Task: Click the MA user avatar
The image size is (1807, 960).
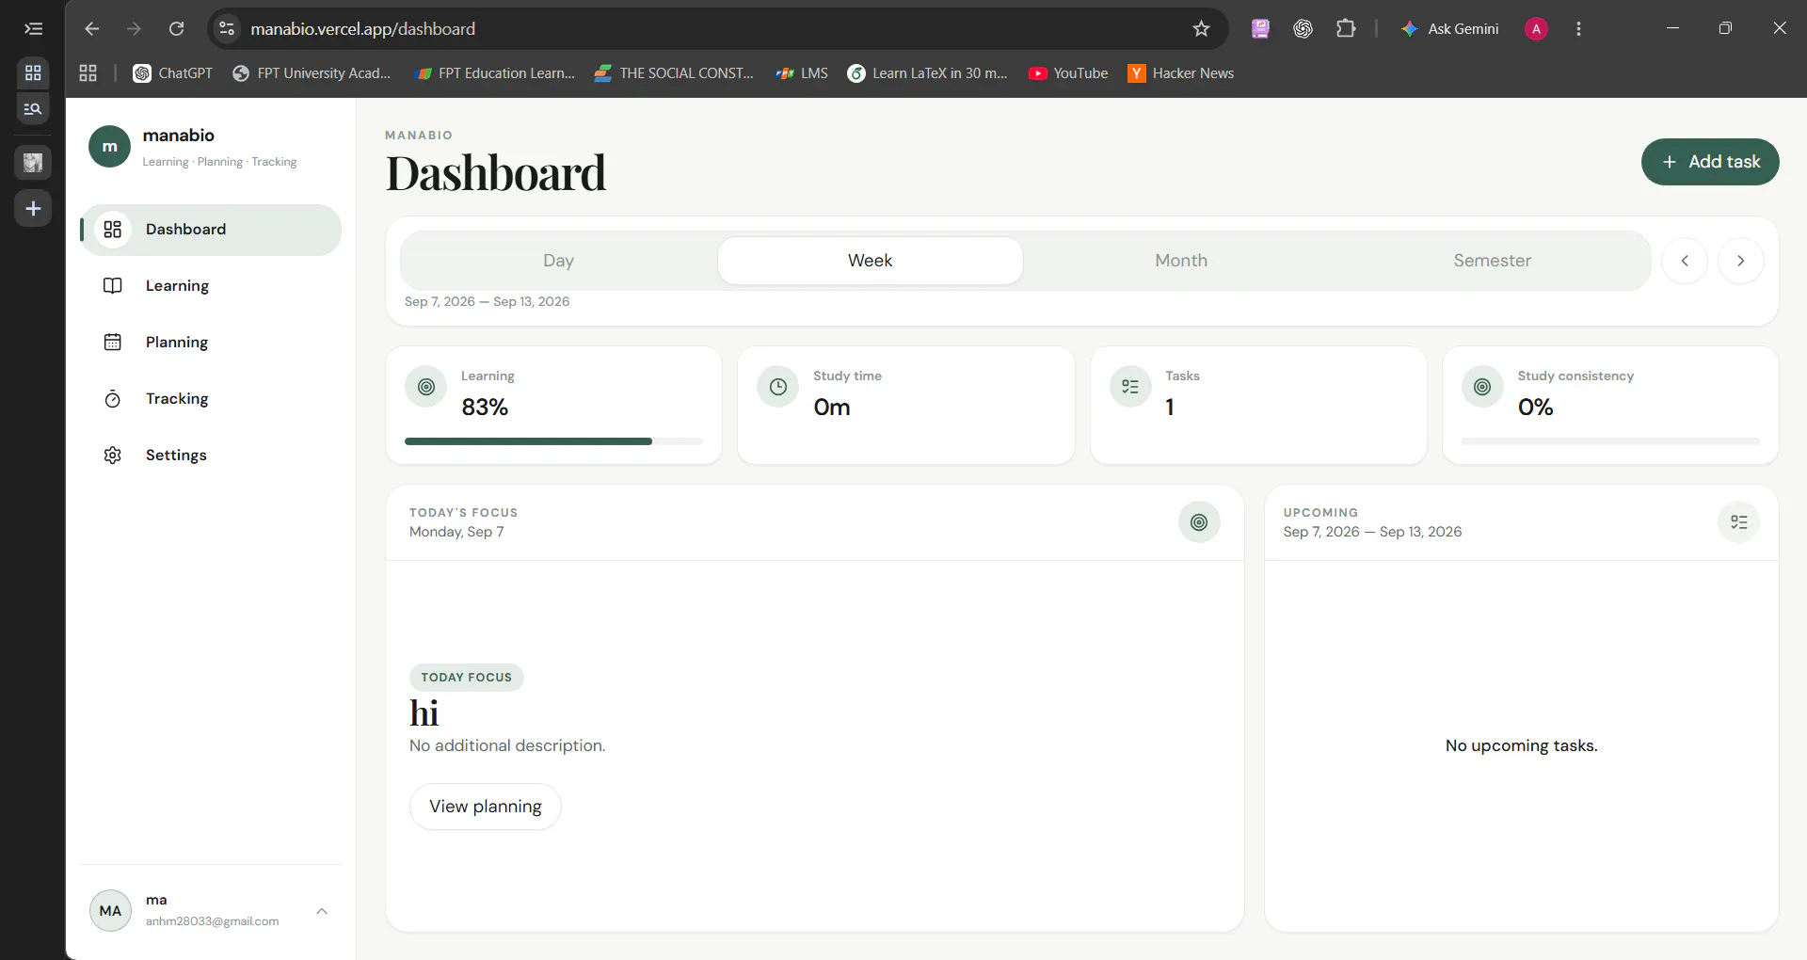Action: [110, 911]
